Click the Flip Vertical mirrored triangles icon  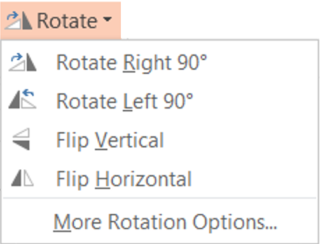click(21, 139)
